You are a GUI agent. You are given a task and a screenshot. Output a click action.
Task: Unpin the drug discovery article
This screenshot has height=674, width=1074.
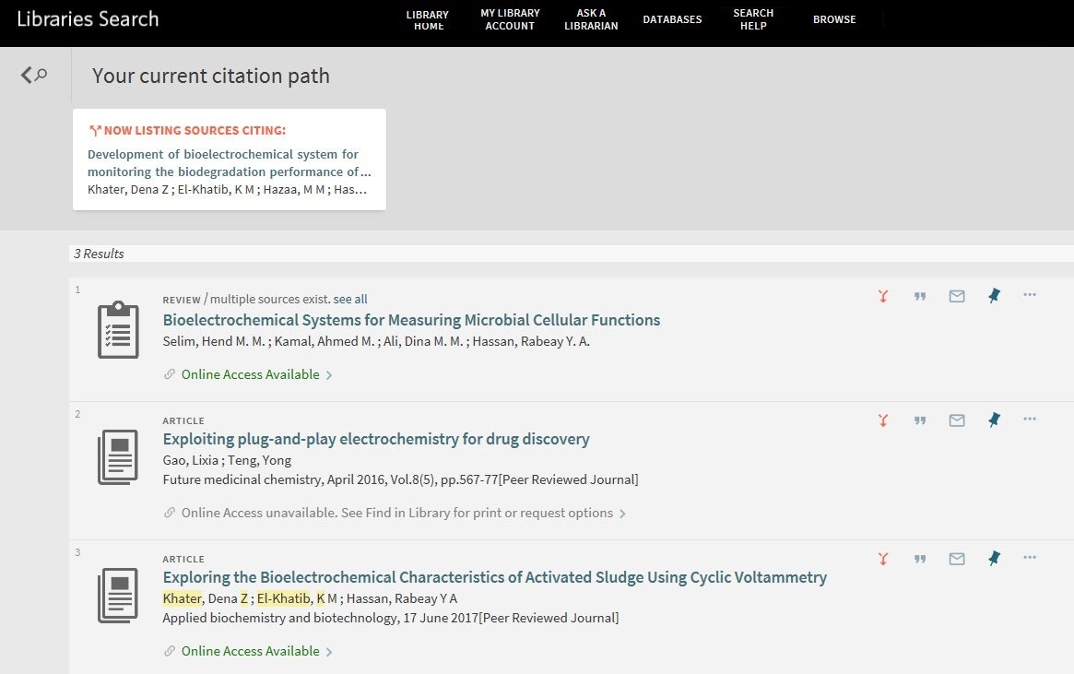click(993, 420)
